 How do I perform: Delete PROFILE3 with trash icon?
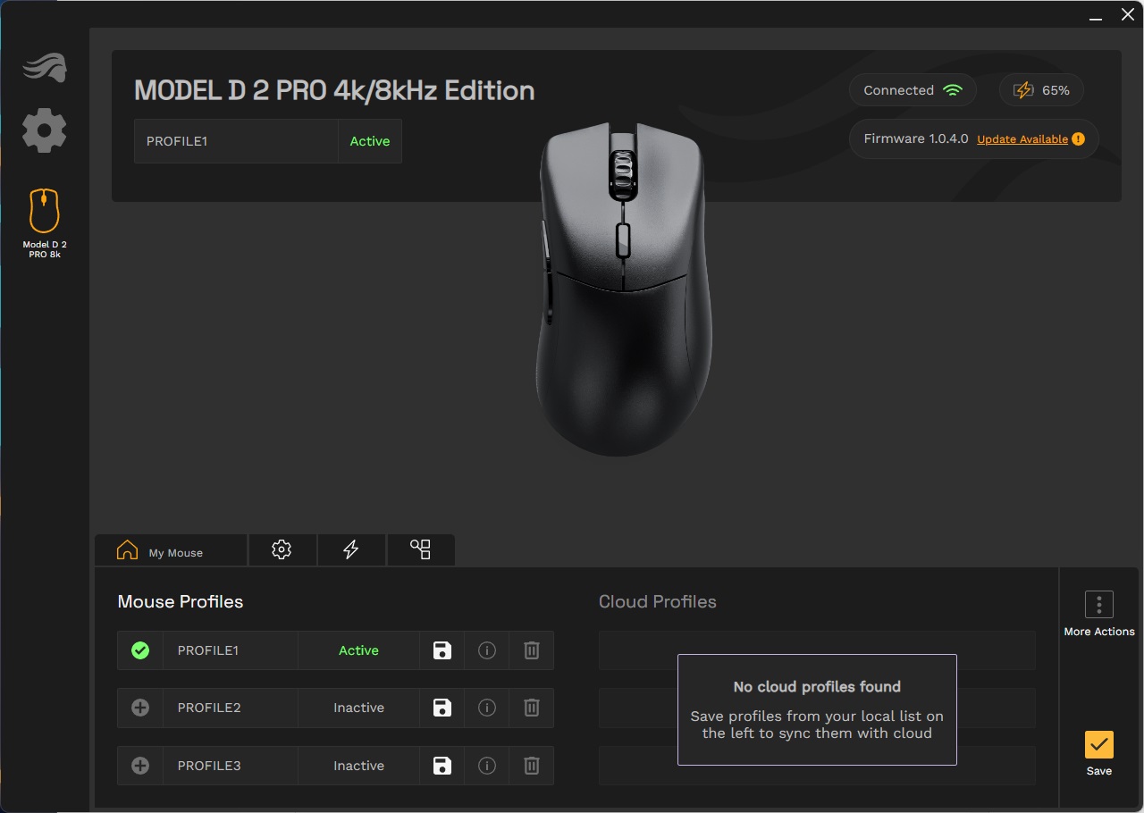point(532,766)
